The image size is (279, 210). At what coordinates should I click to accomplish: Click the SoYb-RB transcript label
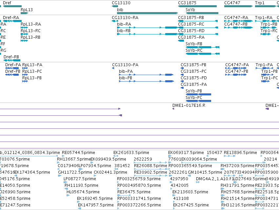point(194,44)
